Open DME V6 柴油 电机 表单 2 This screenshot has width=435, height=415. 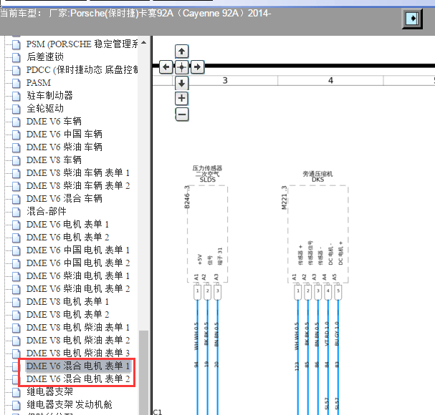click(x=78, y=288)
